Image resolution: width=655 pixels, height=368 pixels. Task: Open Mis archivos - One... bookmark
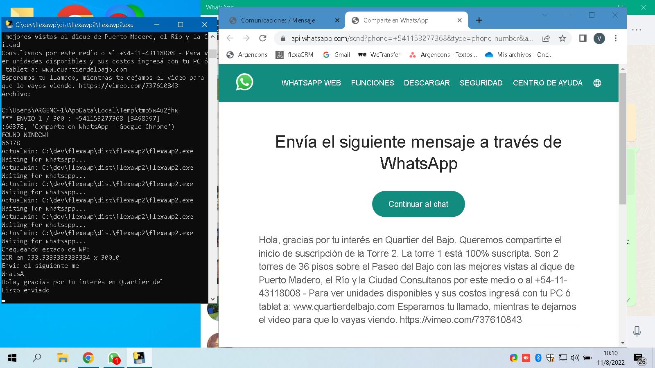[519, 55]
